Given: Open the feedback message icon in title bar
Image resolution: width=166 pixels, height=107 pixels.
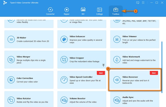Looking at the screenshot, I should (138, 3).
